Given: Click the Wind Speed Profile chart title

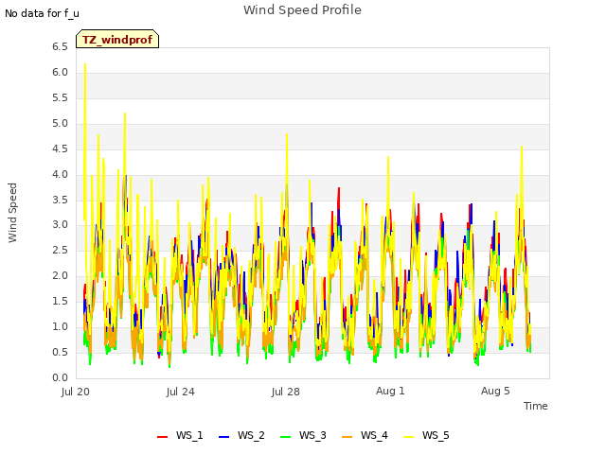Looking at the screenshot, I should (302, 10).
